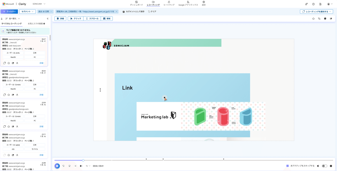Image resolution: width=337 pixels, height=171 pixels.
Task: Click the モバイル tag on iOS recording
Action: pos(35,149)
